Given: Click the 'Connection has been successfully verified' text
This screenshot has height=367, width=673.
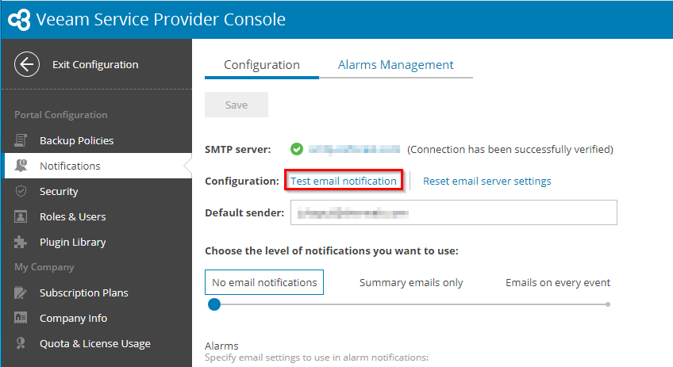Looking at the screenshot, I should click(510, 149).
